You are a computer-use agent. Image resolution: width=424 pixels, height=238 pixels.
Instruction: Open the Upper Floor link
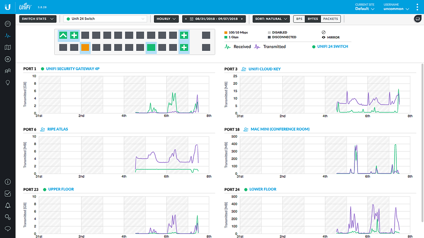point(61,189)
